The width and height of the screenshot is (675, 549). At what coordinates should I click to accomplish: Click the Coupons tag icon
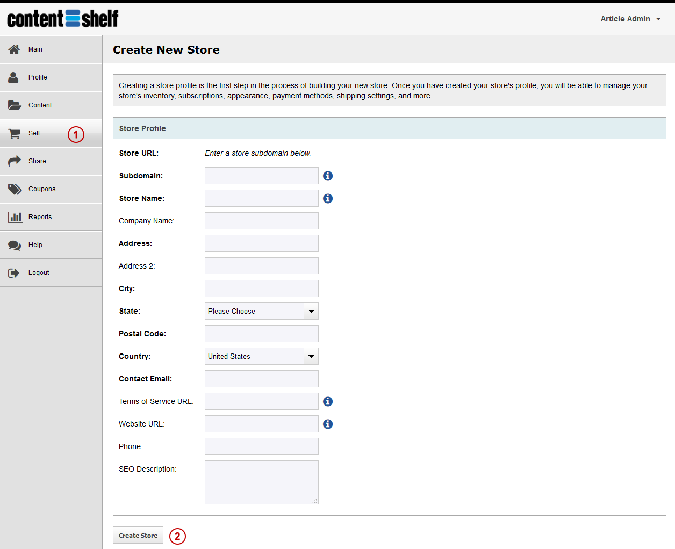point(15,189)
